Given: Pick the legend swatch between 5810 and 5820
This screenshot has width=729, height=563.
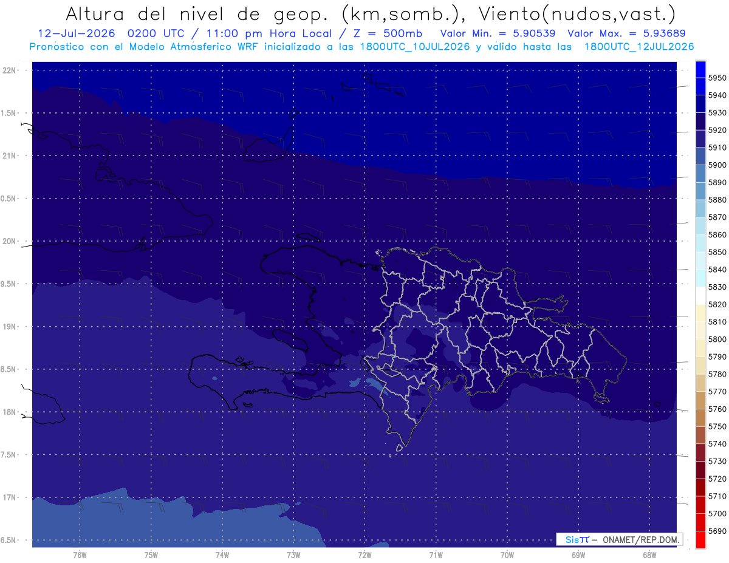Looking at the screenshot, I should [x=700, y=313].
